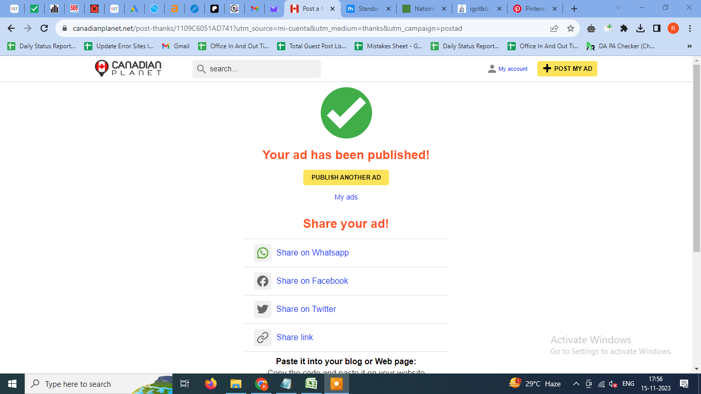Click the POST MY AD button
This screenshot has width=701, height=394.
[567, 69]
